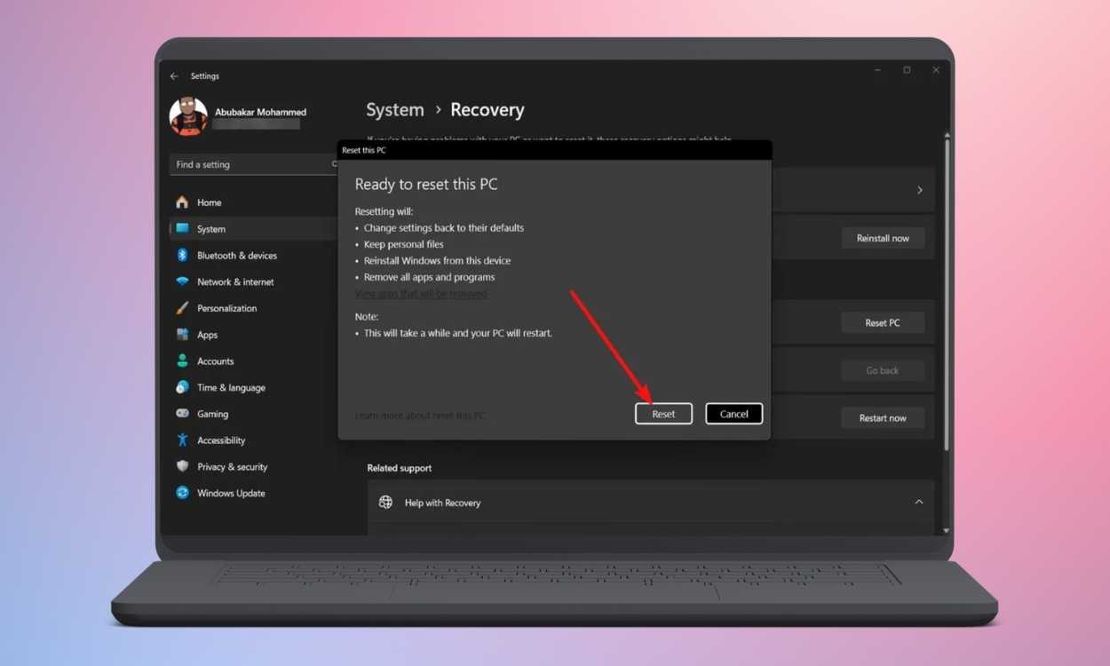
Task: Click the Reset button in the dialog
Action: (x=663, y=414)
